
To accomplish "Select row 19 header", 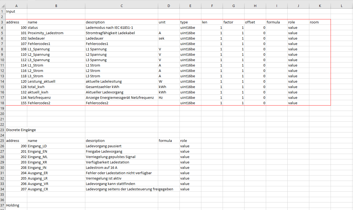I will 3,108.
